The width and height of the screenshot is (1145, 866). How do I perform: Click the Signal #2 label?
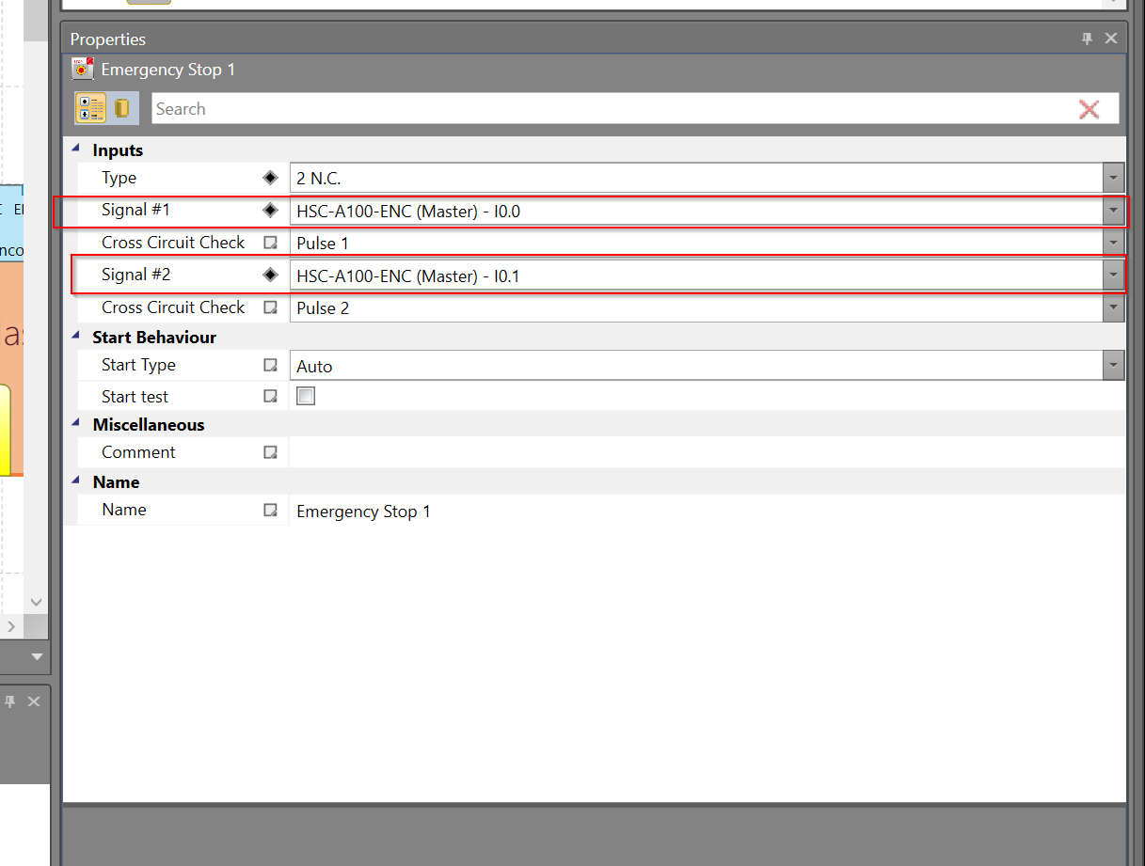pos(137,275)
